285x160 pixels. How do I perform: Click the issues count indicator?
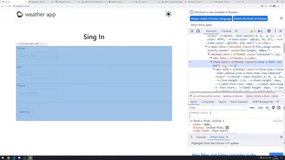[x=260, y=31]
